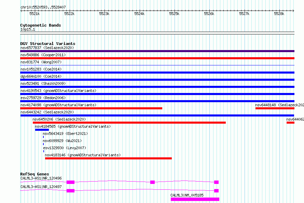Click the nsv523491 (Shaikh2009) label
This screenshot has height=203, width=304.
(43, 83)
